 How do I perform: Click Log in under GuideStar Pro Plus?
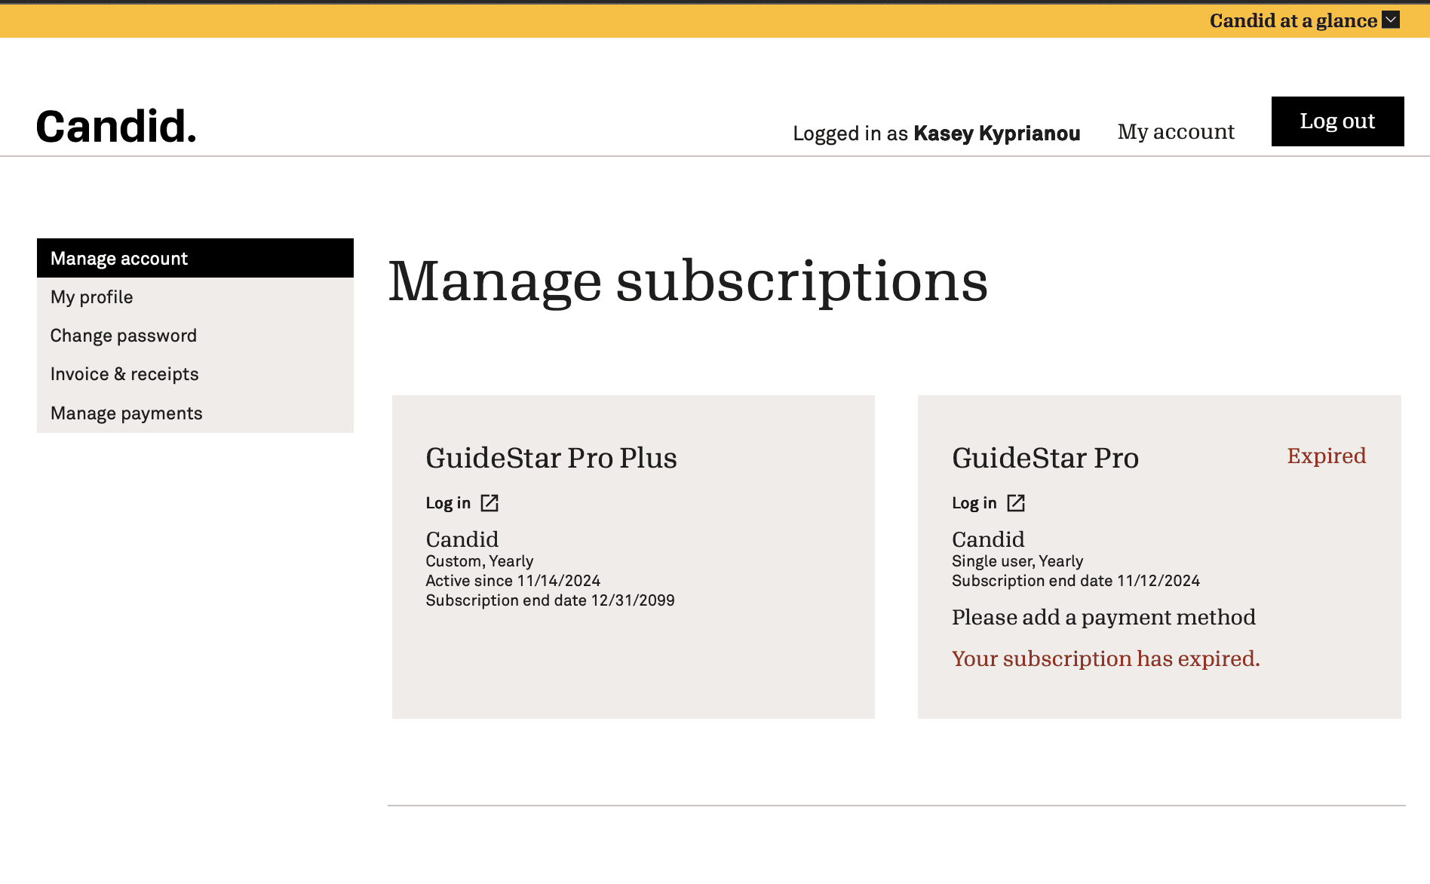(448, 503)
